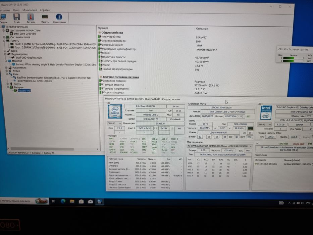This screenshot has width=313, height=235.
Task: Open File Explorer from taskbar
Action: pyautogui.click(x=72, y=201)
